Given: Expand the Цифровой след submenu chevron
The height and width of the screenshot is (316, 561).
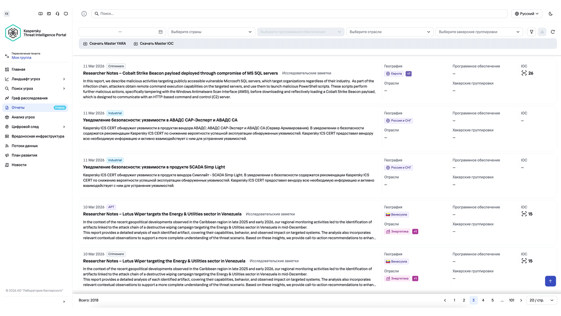Looking at the screenshot, I should coord(64,127).
